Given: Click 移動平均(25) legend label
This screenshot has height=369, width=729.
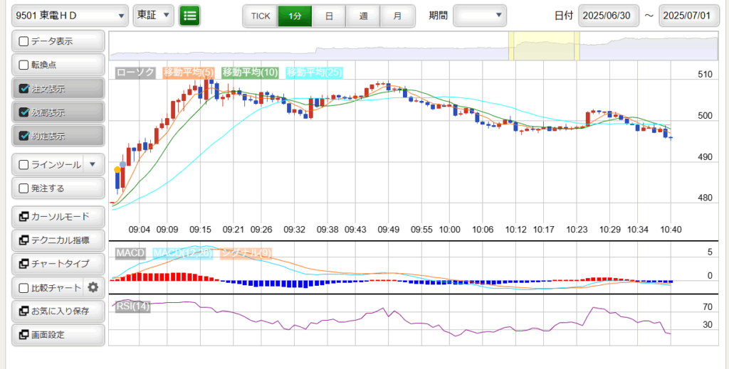Looking at the screenshot, I should 315,73.
